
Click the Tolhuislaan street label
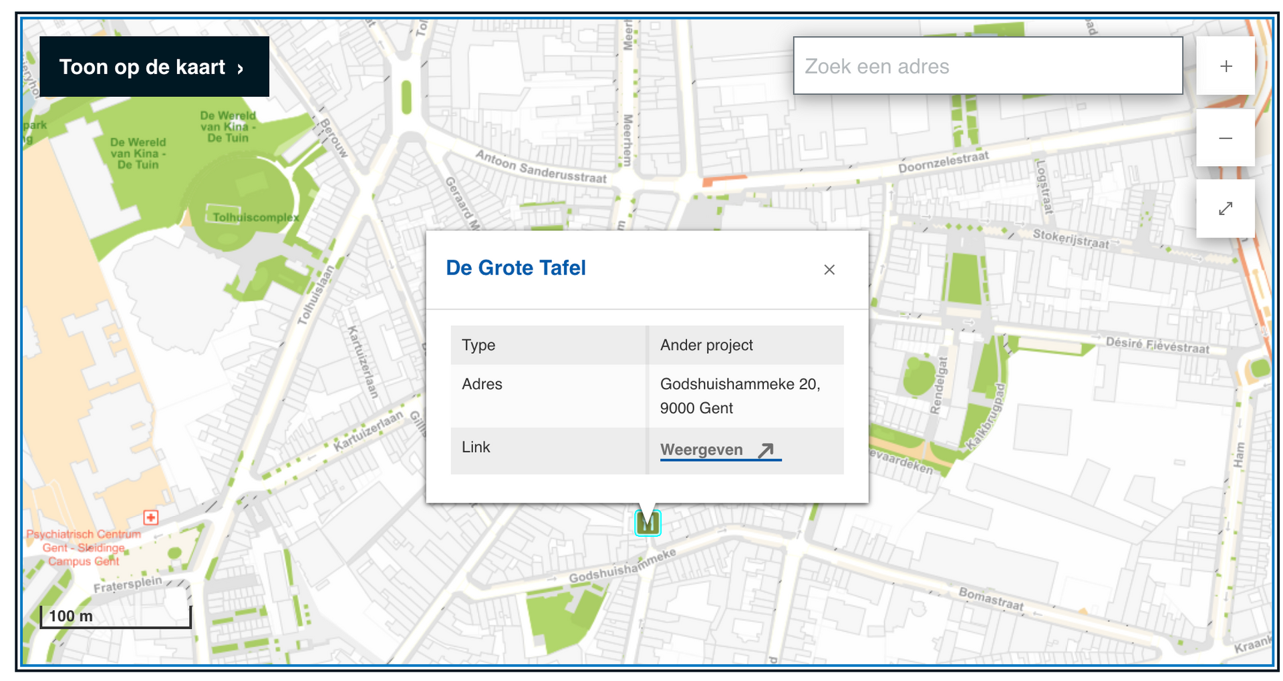315,295
